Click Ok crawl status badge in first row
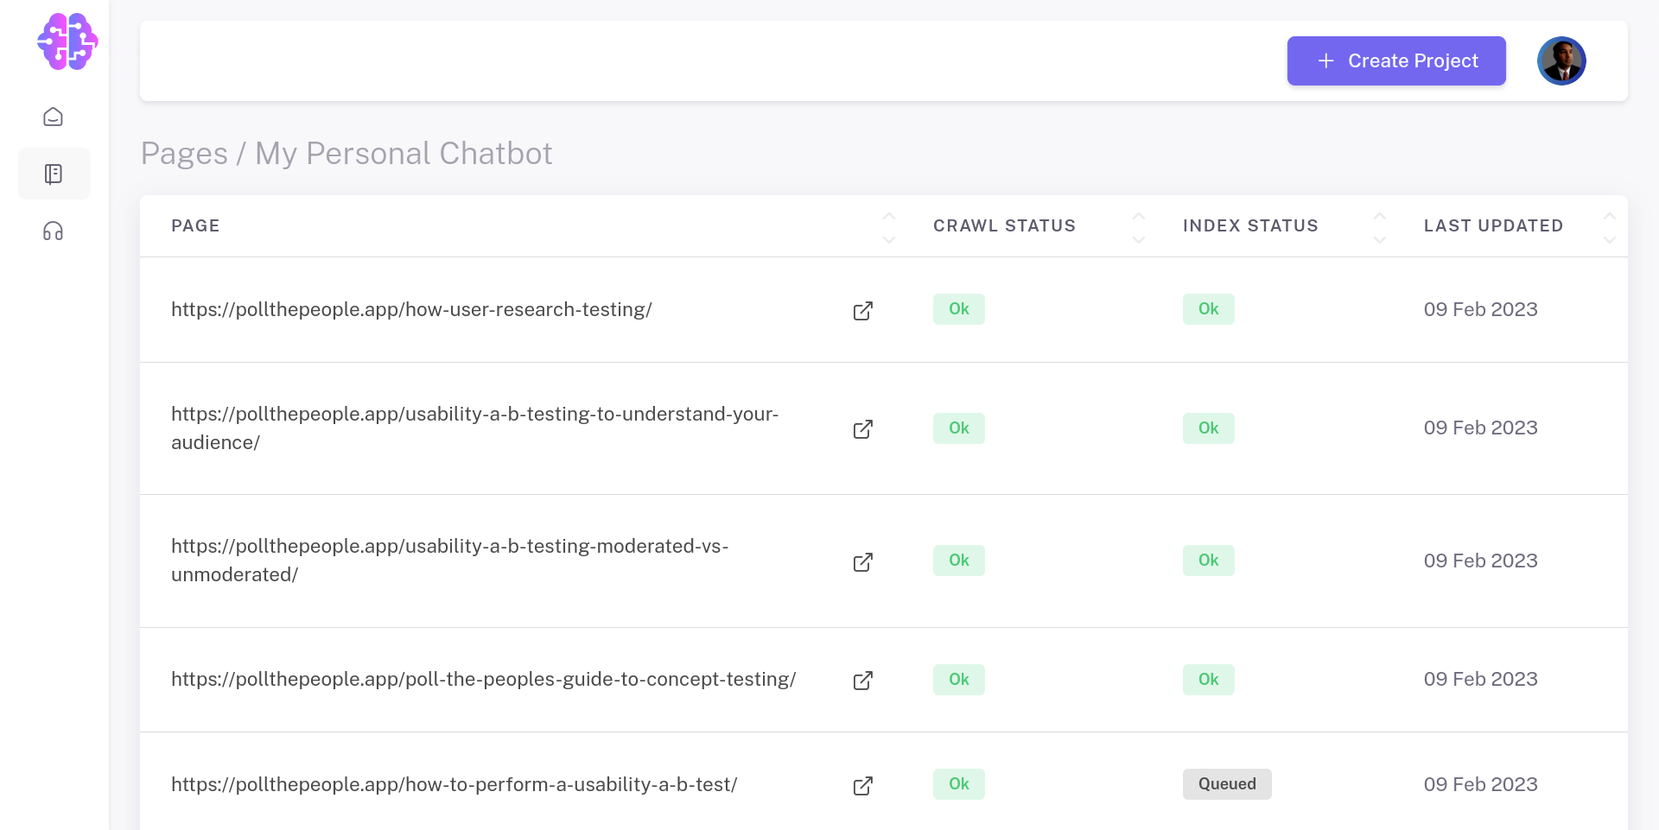Screen dimensions: 1659x830 point(958,309)
